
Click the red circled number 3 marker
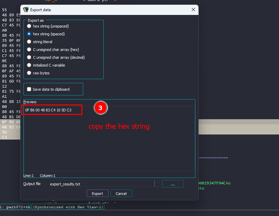tap(101, 108)
